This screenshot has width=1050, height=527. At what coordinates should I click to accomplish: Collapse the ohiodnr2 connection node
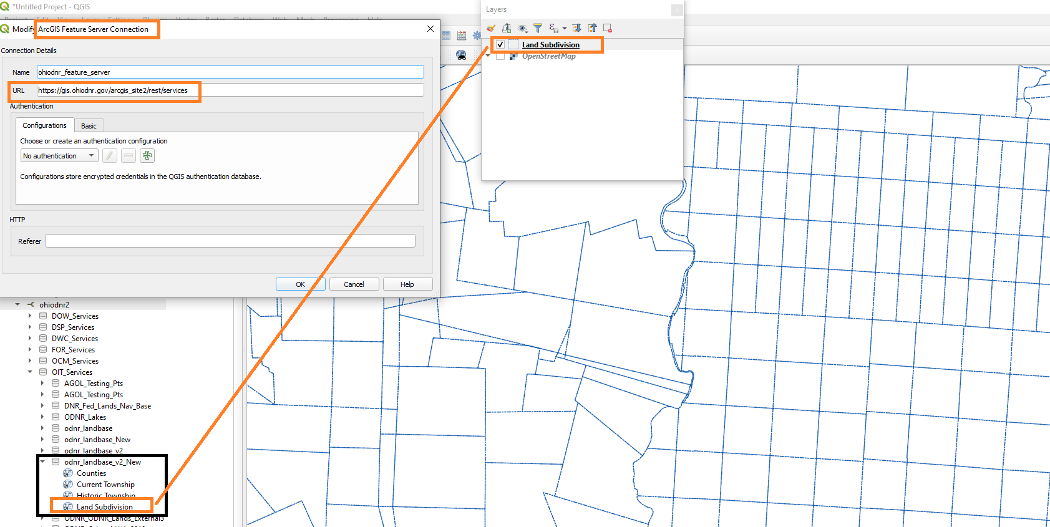tap(17, 305)
